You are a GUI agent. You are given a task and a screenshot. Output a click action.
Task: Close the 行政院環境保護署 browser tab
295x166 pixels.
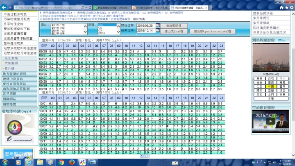pyautogui.click(x=206, y=8)
